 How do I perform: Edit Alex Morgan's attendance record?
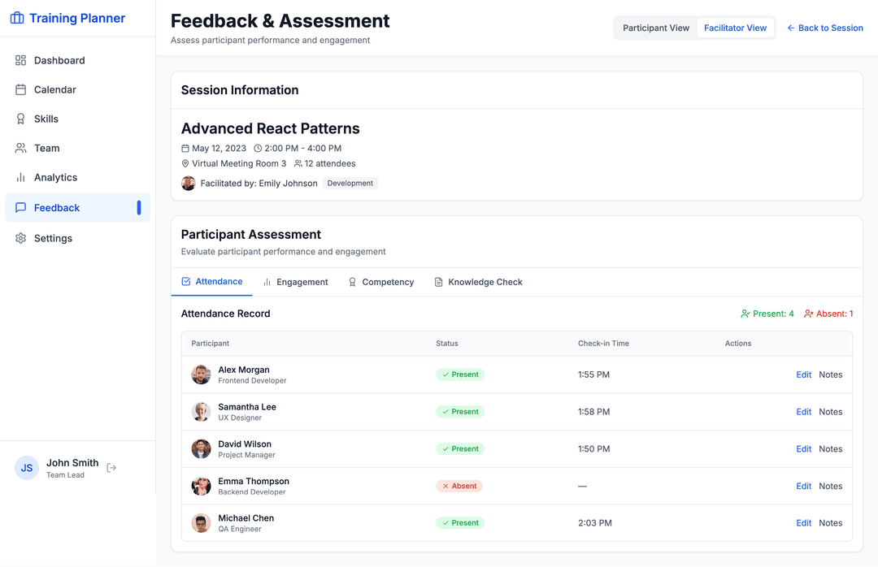coord(803,374)
